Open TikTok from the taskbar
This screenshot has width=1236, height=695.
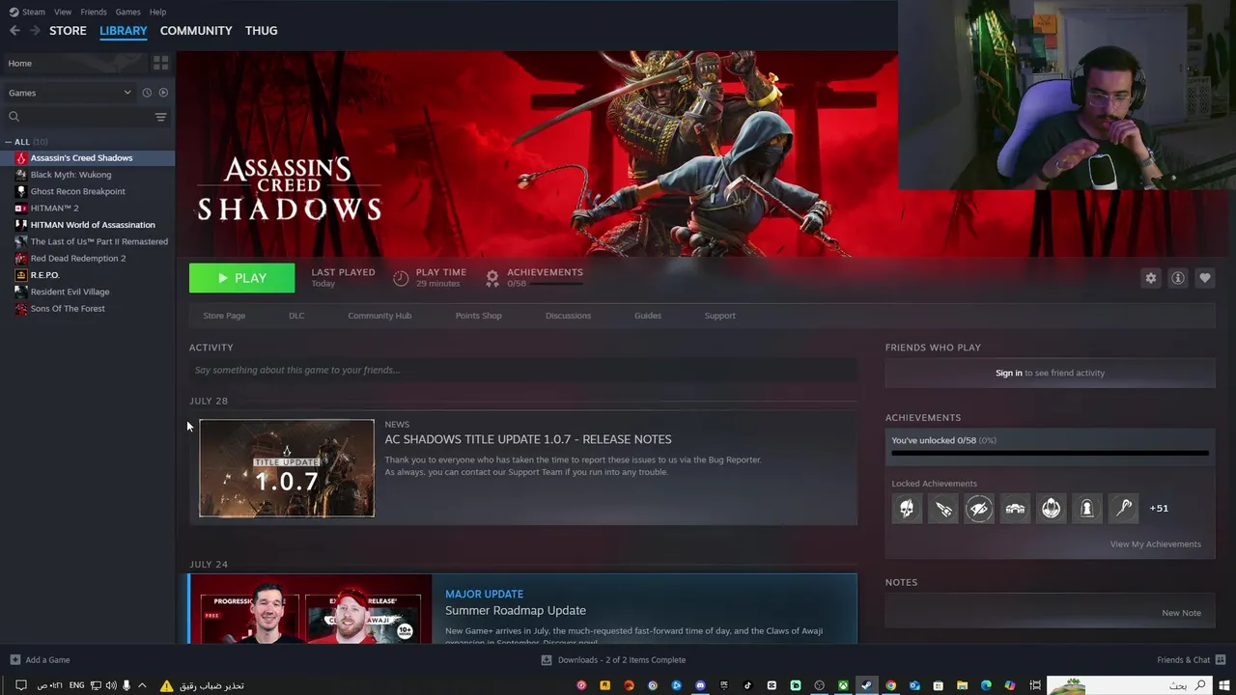(x=748, y=685)
